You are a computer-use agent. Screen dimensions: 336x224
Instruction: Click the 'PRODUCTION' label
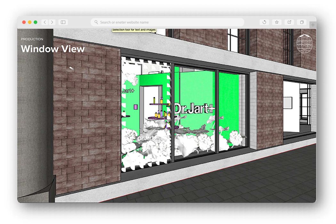coord(32,39)
